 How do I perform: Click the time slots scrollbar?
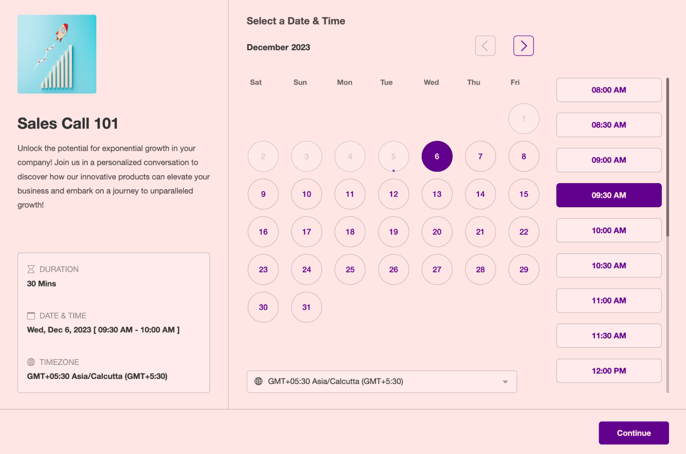tap(667, 157)
